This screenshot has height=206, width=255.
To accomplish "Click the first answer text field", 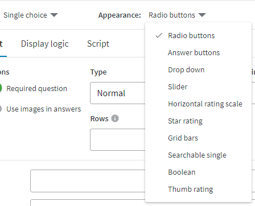I will [x=88, y=181].
